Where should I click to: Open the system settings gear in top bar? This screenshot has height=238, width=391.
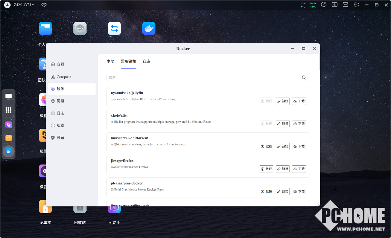[356, 5]
